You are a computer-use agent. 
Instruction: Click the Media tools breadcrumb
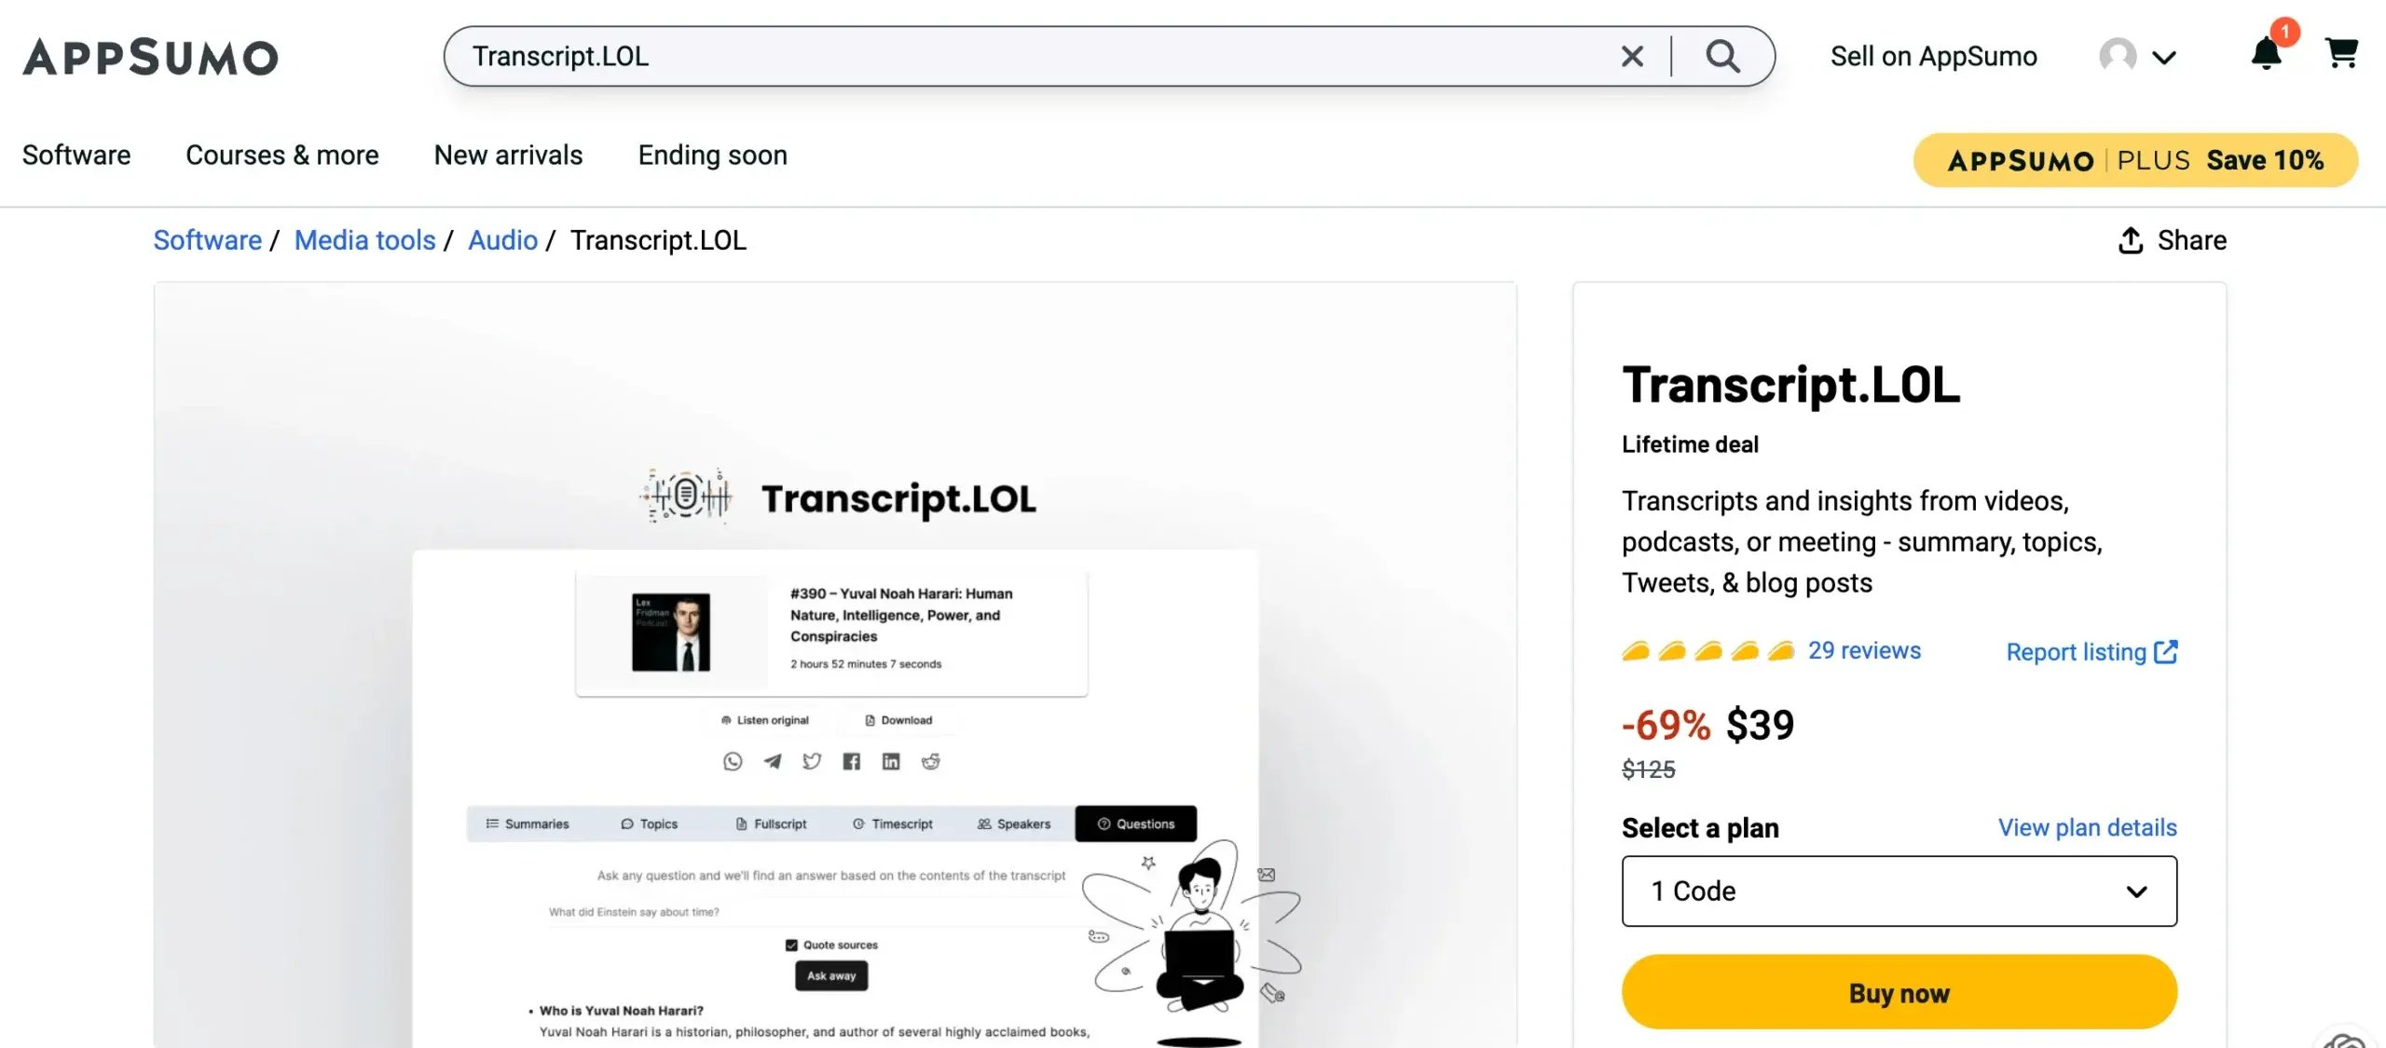click(x=364, y=240)
